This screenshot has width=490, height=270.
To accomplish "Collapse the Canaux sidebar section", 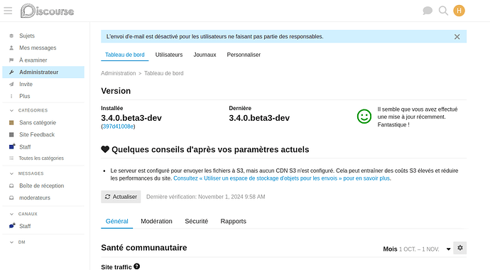I will 23,214.
